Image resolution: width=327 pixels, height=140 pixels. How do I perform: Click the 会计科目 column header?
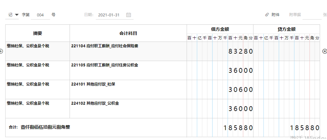coord(128,33)
